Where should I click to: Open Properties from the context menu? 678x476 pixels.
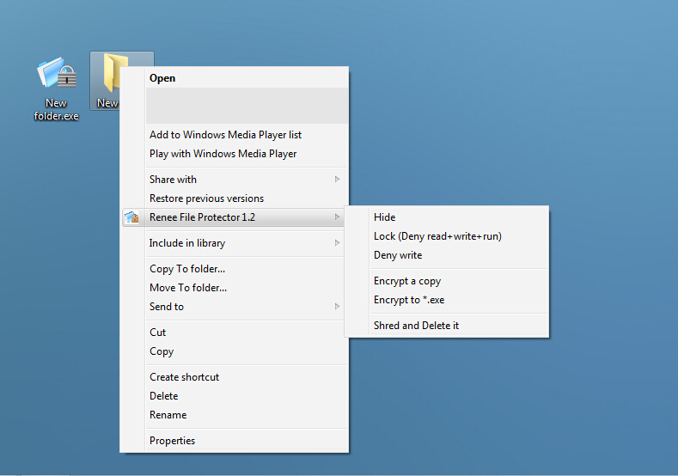coord(172,441)
